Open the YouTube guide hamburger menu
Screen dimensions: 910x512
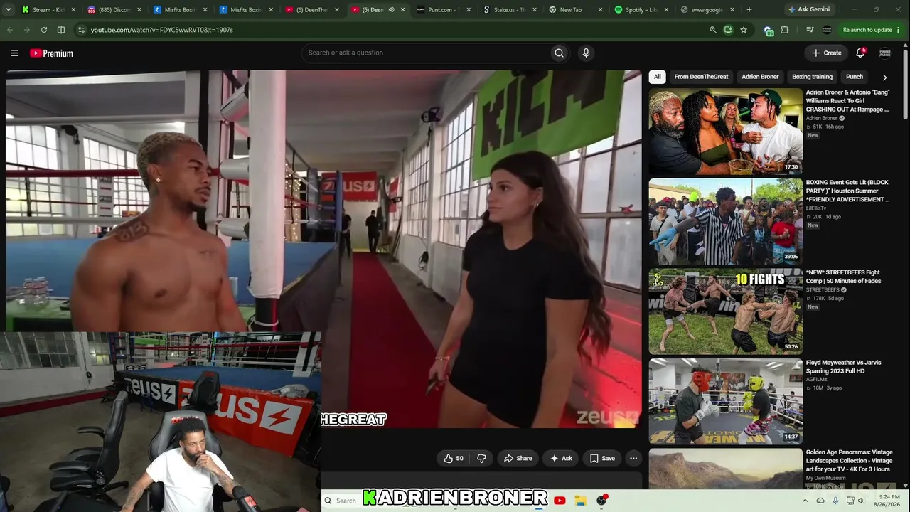click(14, 53)
